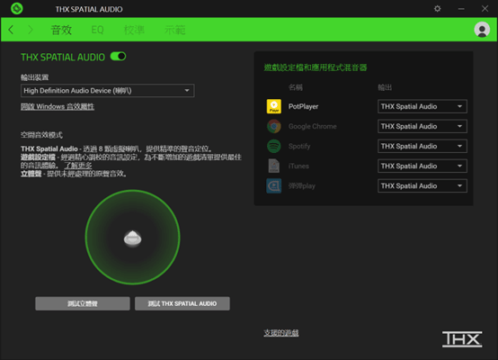Open Spotify output dropdown

tap(422, 147)
